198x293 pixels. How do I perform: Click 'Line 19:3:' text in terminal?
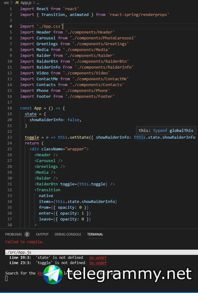(20, 258)
